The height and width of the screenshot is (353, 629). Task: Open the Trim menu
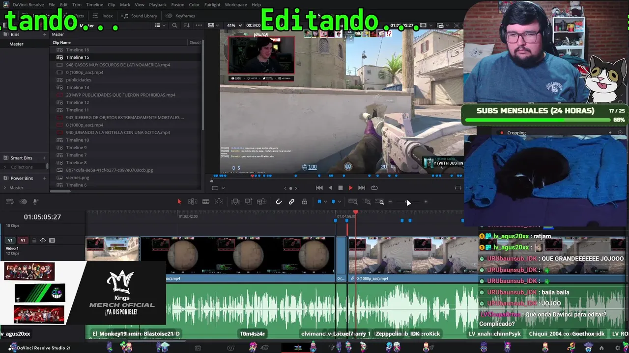pos(77,4)
